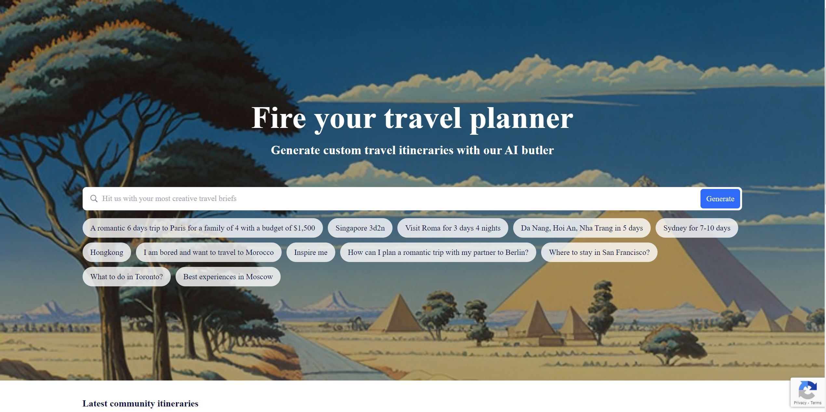Select 'Sydney for 7-10 days' suggestion chip
The width and height of the screenshot is (826, 412).
click(x=697, y=227)
